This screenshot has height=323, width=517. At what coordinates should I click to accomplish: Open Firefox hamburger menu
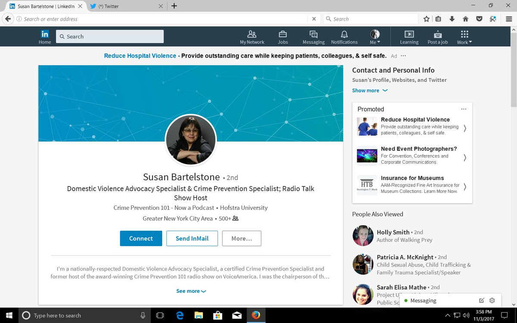coord(509,19)
